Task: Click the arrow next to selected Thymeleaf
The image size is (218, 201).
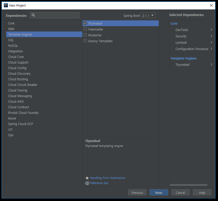Action: 211,64
